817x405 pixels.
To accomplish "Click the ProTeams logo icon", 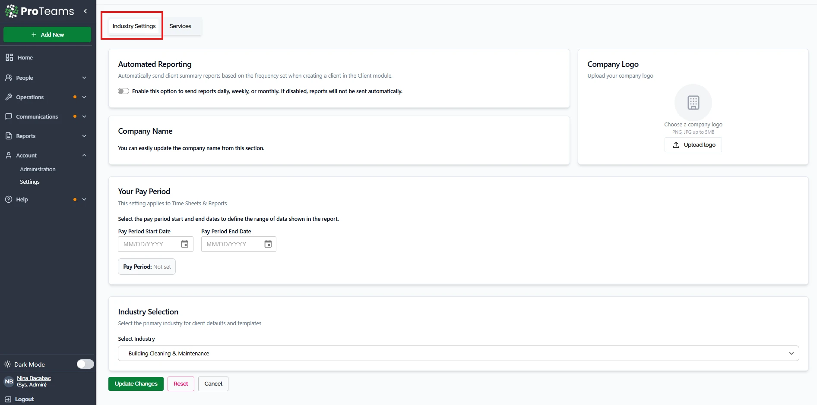I will [x=12, y=11].
